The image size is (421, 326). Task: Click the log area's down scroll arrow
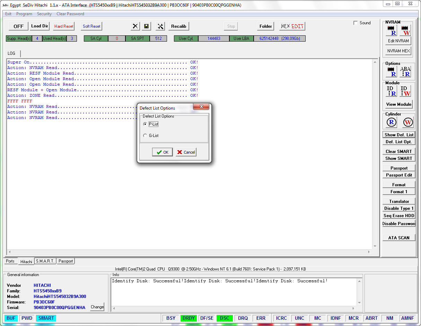click(x=375, y=246)
